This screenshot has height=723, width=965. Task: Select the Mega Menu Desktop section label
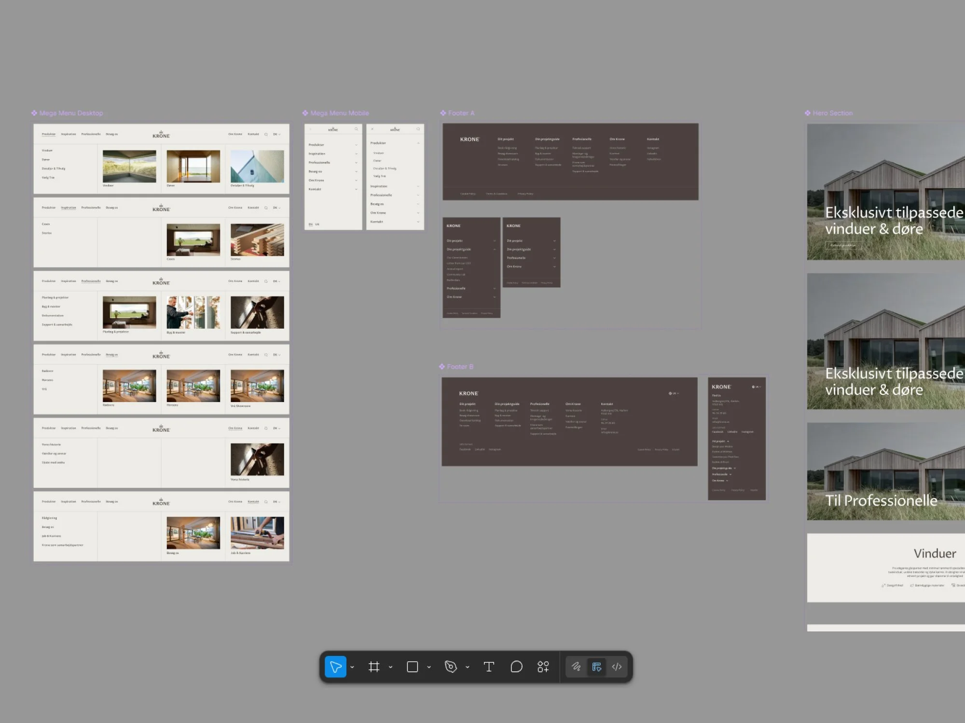71,113
